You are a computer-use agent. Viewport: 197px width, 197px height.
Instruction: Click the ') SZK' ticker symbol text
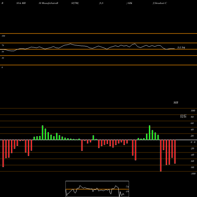coord(129,3)
